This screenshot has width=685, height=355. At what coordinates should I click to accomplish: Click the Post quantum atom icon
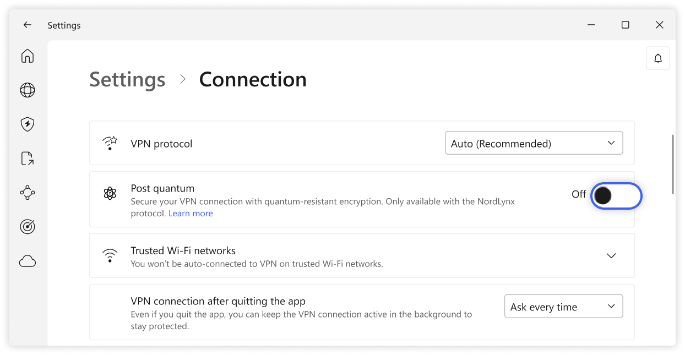pyautogui.click(x=110, y=193)
